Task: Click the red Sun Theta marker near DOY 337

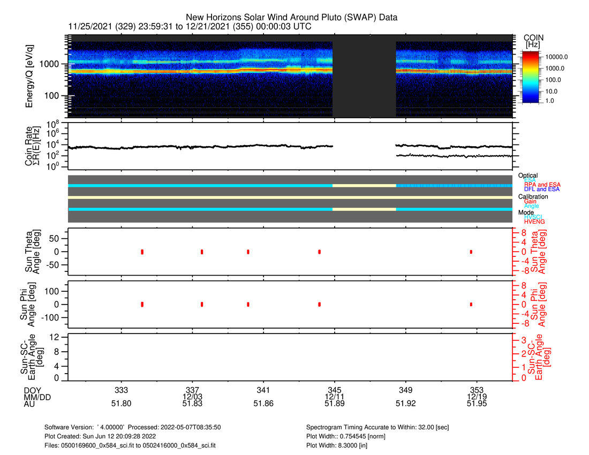Action: 202,252
